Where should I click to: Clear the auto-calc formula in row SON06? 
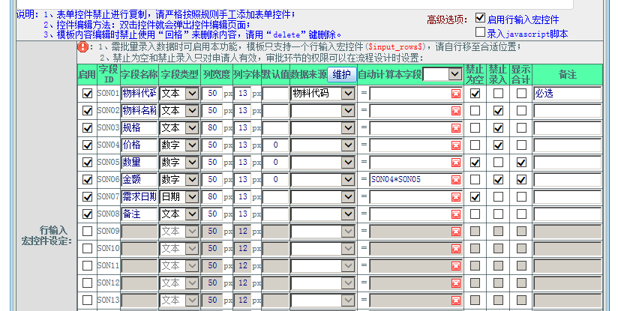[456, 180]
